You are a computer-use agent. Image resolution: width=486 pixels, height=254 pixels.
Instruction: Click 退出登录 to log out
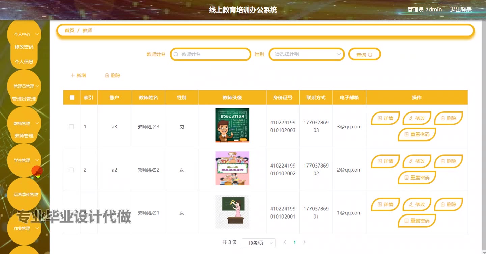pos(461,9)
